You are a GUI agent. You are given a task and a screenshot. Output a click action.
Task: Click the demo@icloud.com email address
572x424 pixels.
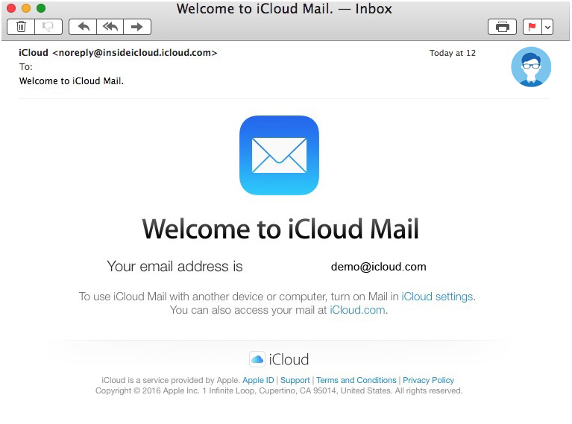coord(378,267)
